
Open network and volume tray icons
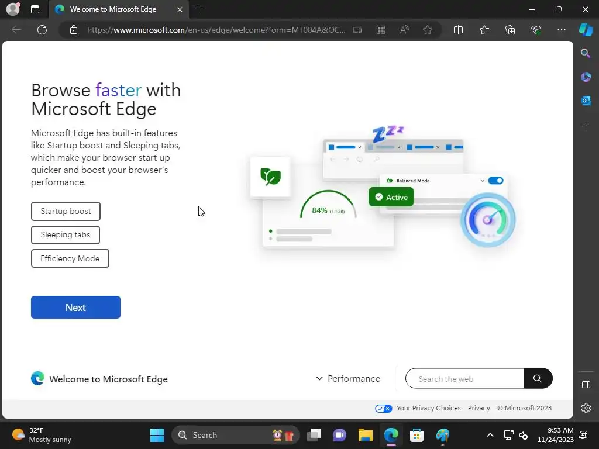(x=516, y=435)
